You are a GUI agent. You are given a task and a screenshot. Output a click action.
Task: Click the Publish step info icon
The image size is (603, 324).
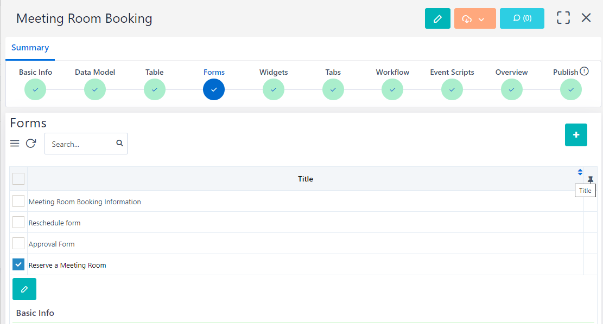585,72
